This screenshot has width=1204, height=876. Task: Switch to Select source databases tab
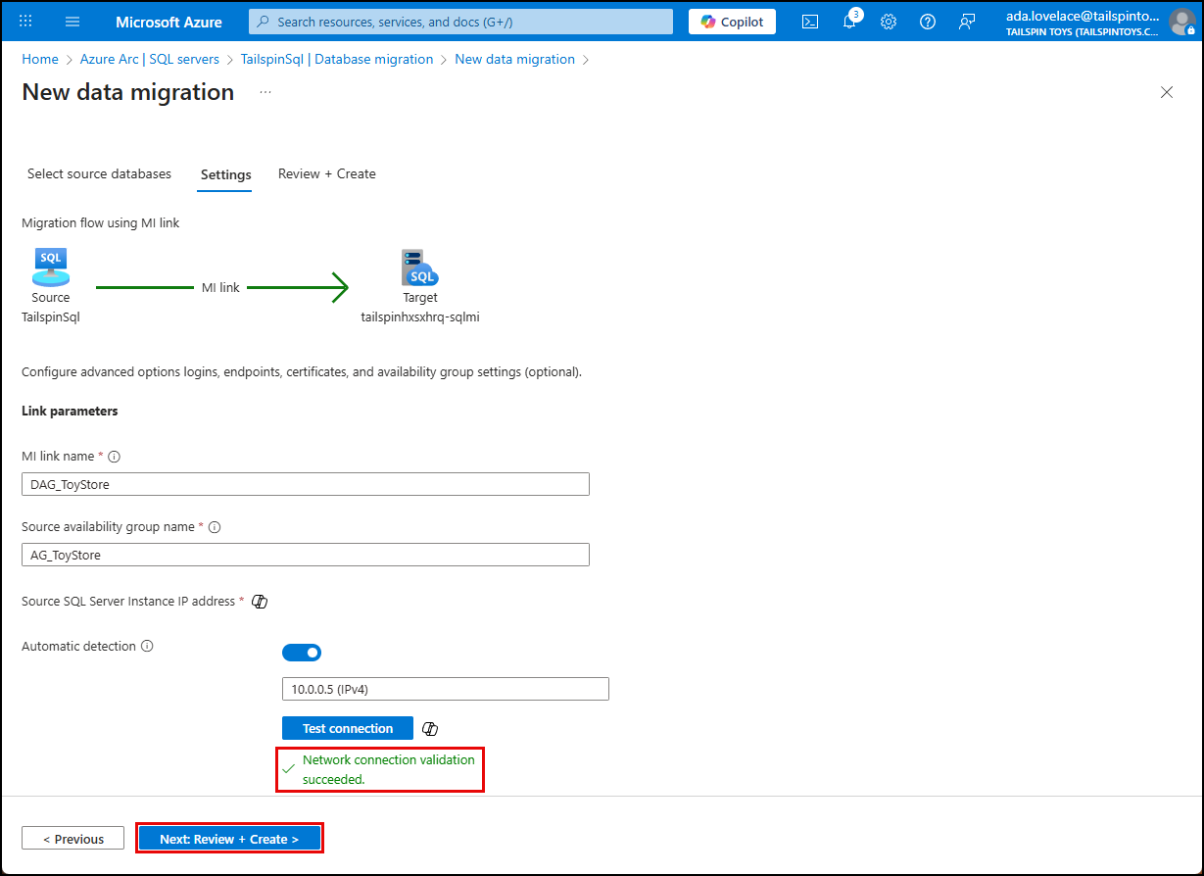point(99,173)
